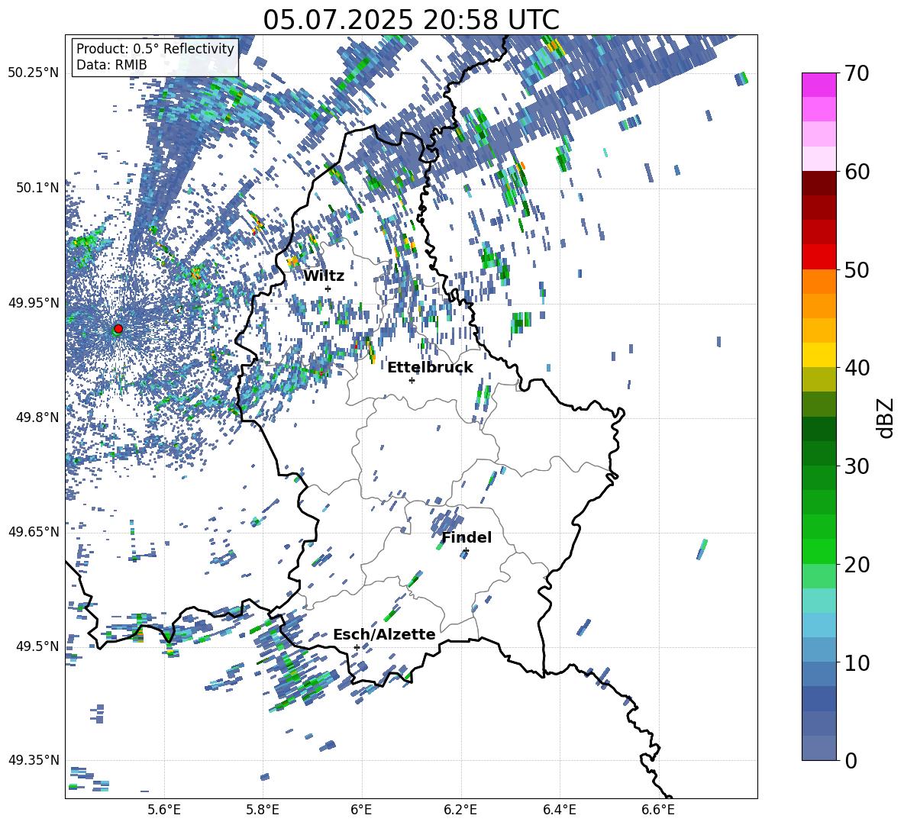Pick the dark maroon colorbar segment below 60
904x825 pixels.
(818, 183)
